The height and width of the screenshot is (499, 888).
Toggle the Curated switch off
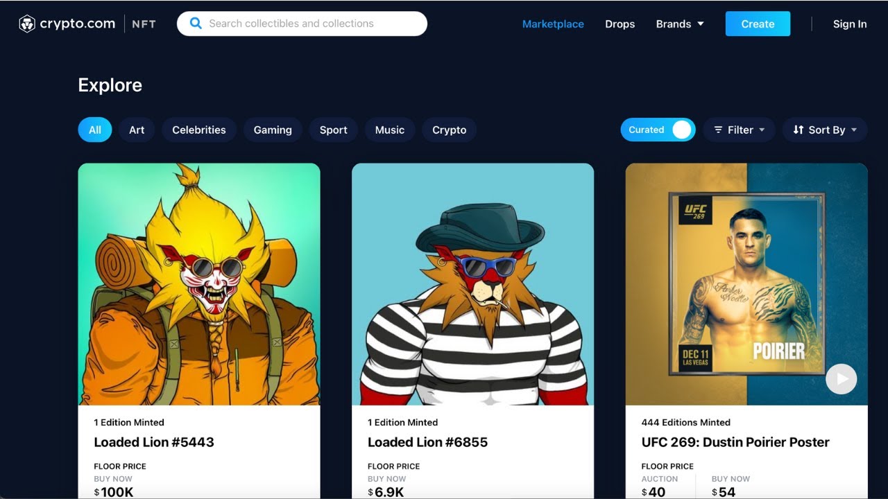[658, 130]
